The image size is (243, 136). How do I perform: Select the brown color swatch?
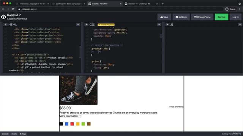pyautogui.click(x=89, y=124)
